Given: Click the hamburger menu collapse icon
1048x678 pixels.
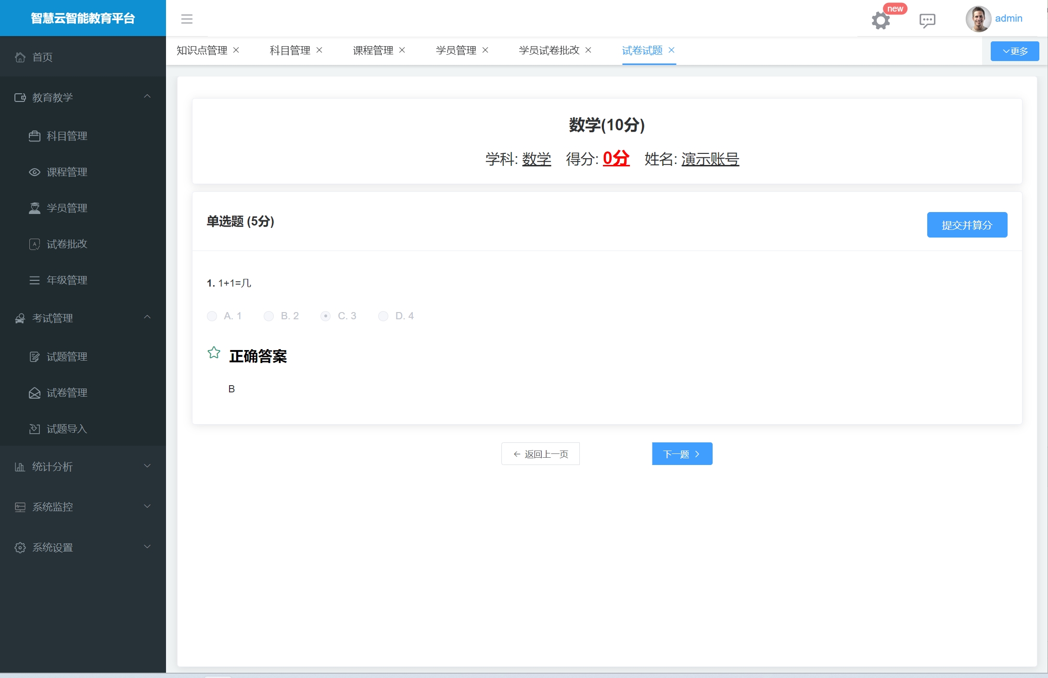Looking at the screenshot, I should pos(187,19).
